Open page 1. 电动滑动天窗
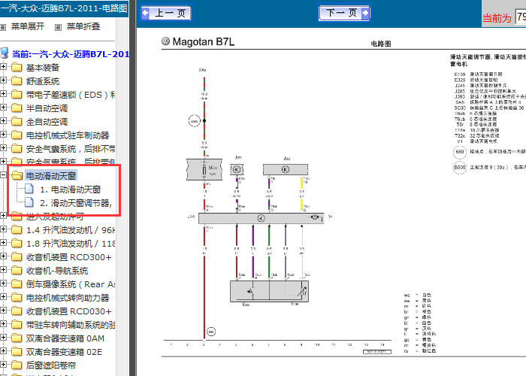 [71, 190]
